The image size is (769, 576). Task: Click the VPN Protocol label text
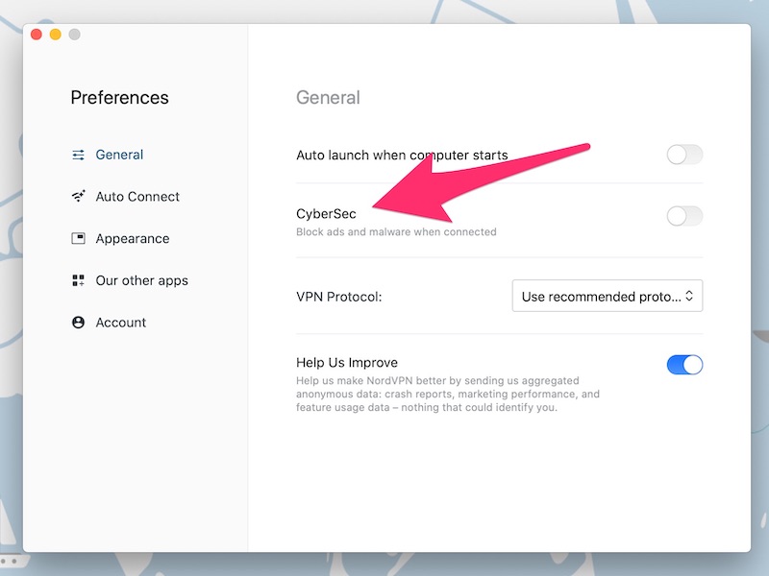pos(338,297)
